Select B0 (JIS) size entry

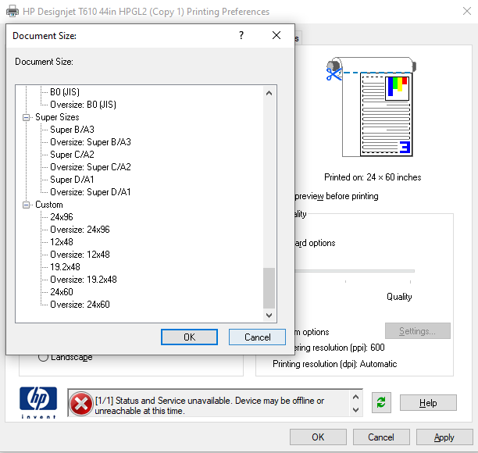point(66,92)
